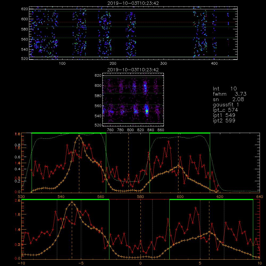
Task: Click x-axis label 860 on middle plot
Action: [161, 130]
